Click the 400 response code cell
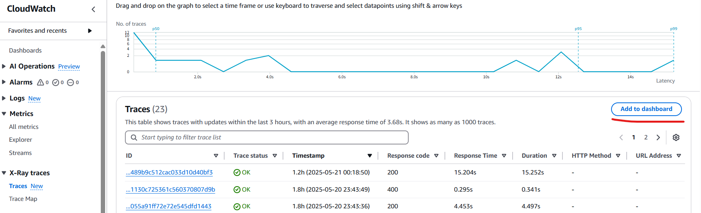 tap(393, 190)
